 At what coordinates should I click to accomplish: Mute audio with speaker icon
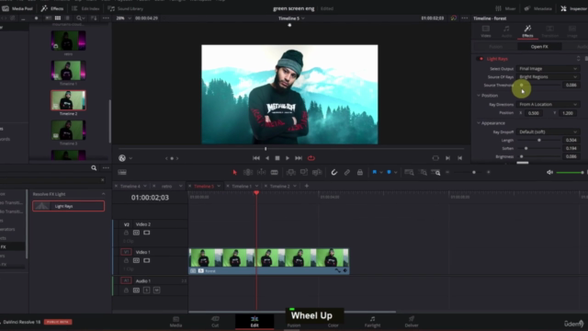point(549,172)
